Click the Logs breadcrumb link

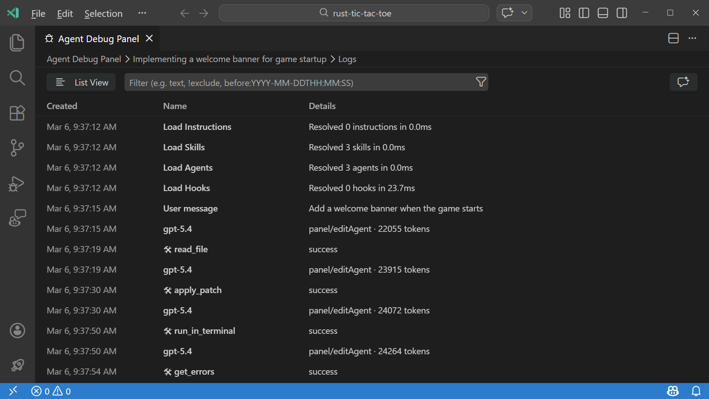347,59
